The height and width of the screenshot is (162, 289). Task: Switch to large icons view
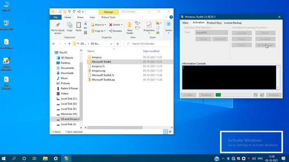[x=170, y=132]
